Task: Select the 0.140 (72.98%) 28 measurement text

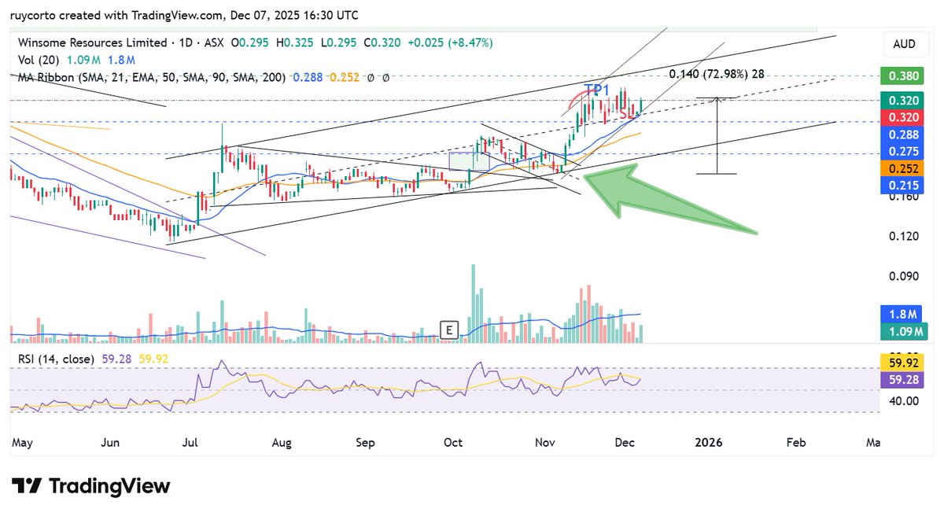Action: coord(716,74)
